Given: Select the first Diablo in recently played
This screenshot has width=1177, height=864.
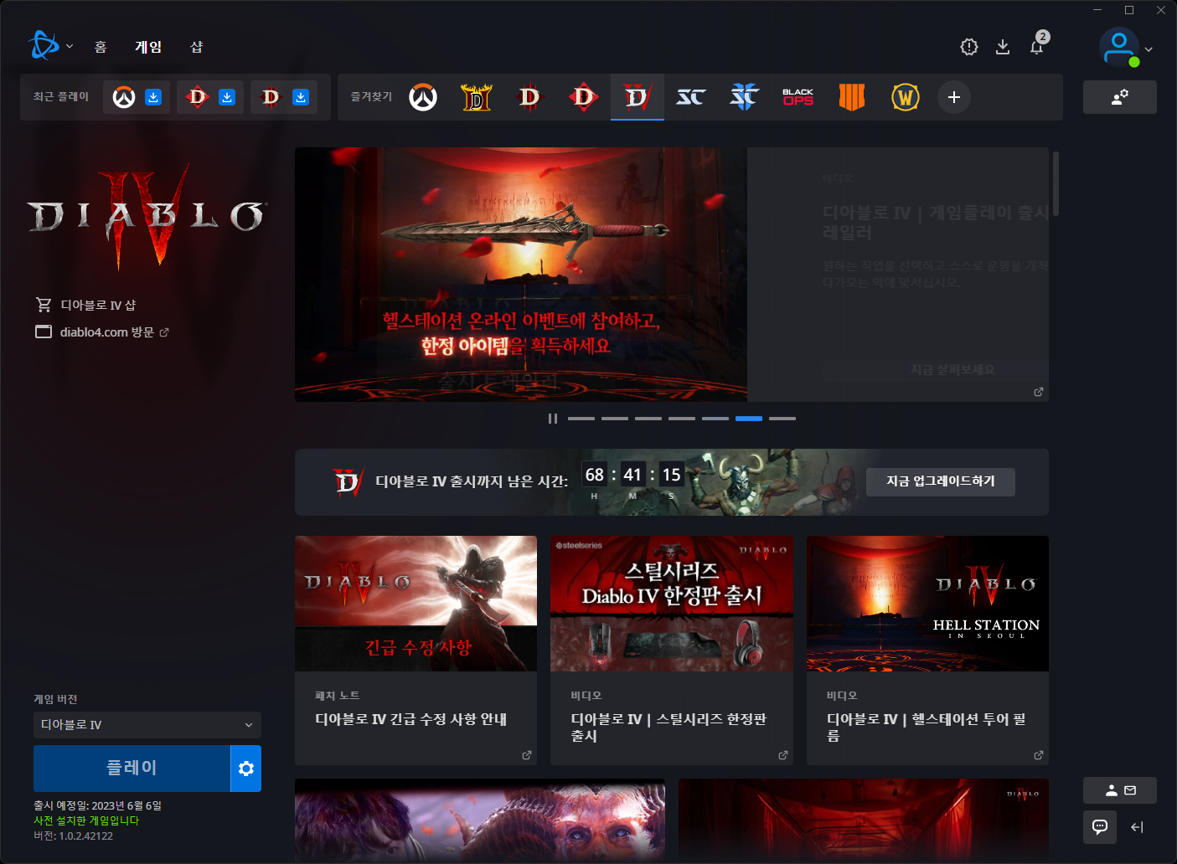Looking at the screenshot, I should pyautogui.click(x=198, y=97).
